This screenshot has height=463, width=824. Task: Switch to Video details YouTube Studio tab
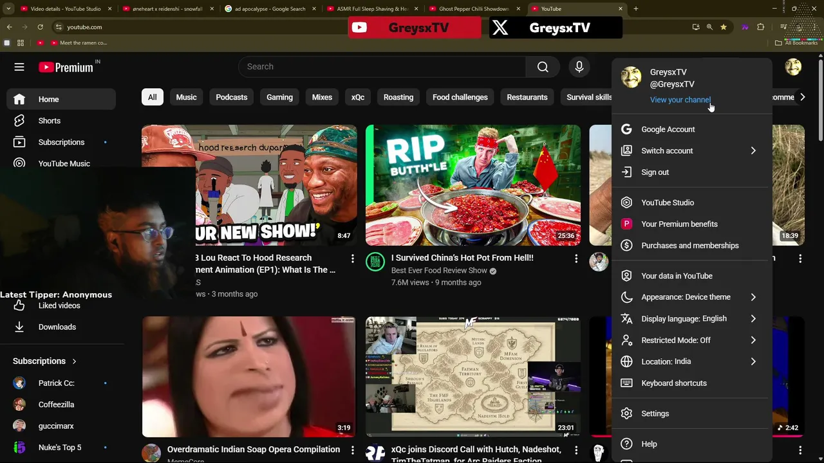click(66, 9)
